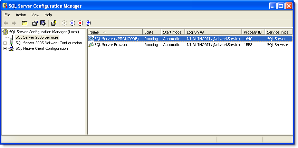Click the title bar application icon
The image size is (298, 148).
point(5,6)
